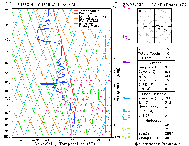
Task: Click the magenta wind barb at 300 hPa
Action: click(126, 7)
